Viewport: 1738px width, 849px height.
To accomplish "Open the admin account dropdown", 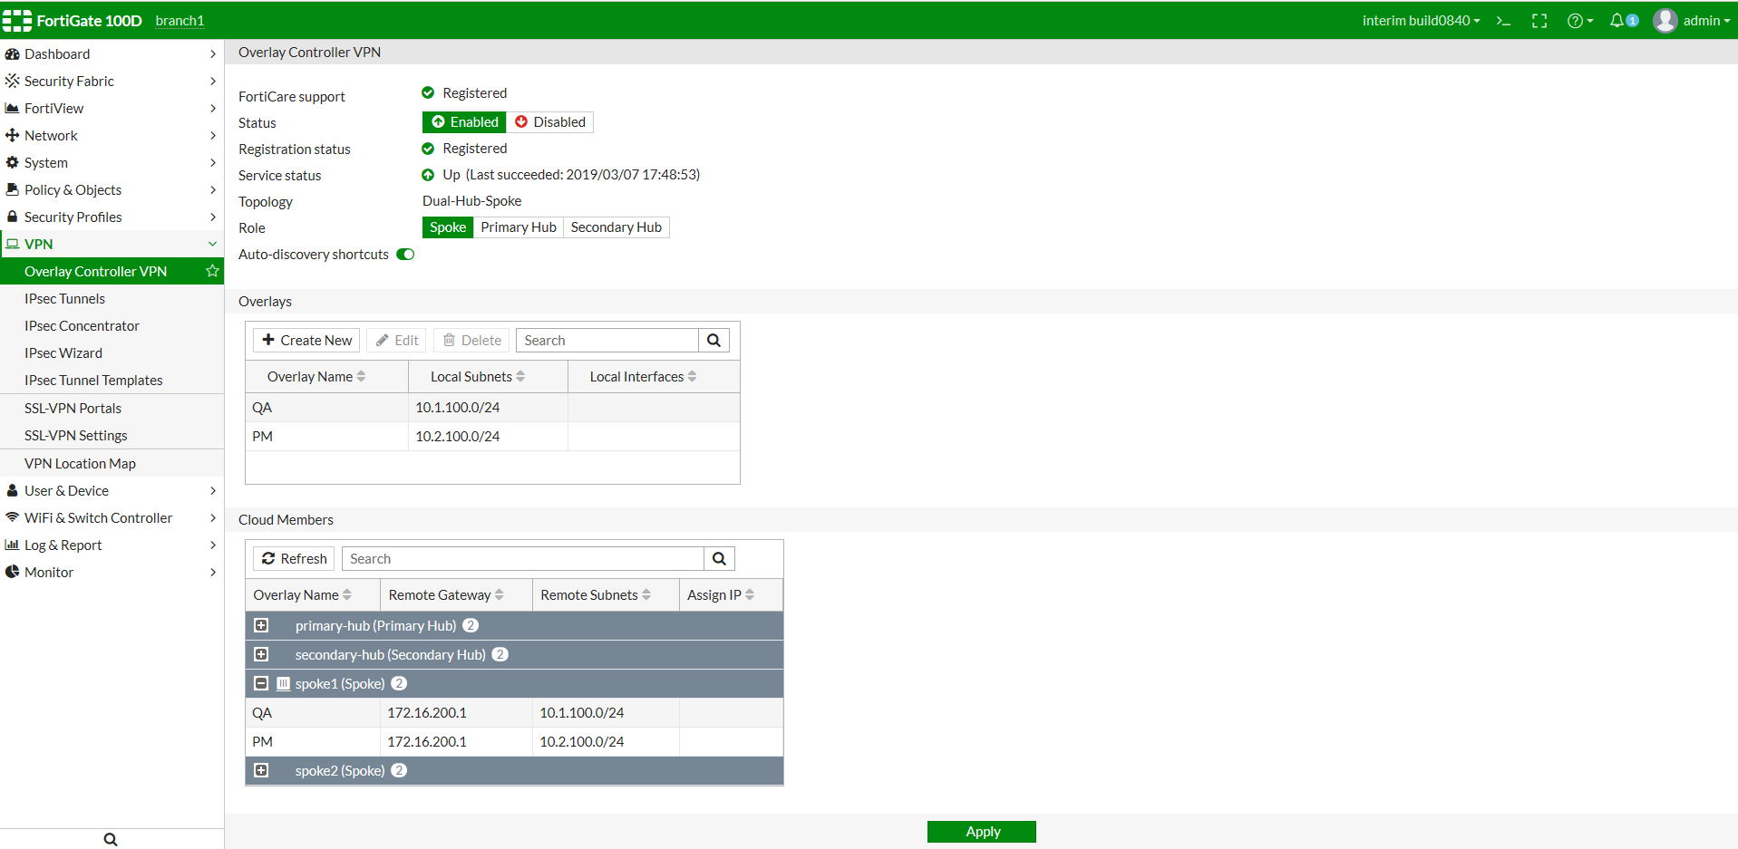I will pos(1706,21).
